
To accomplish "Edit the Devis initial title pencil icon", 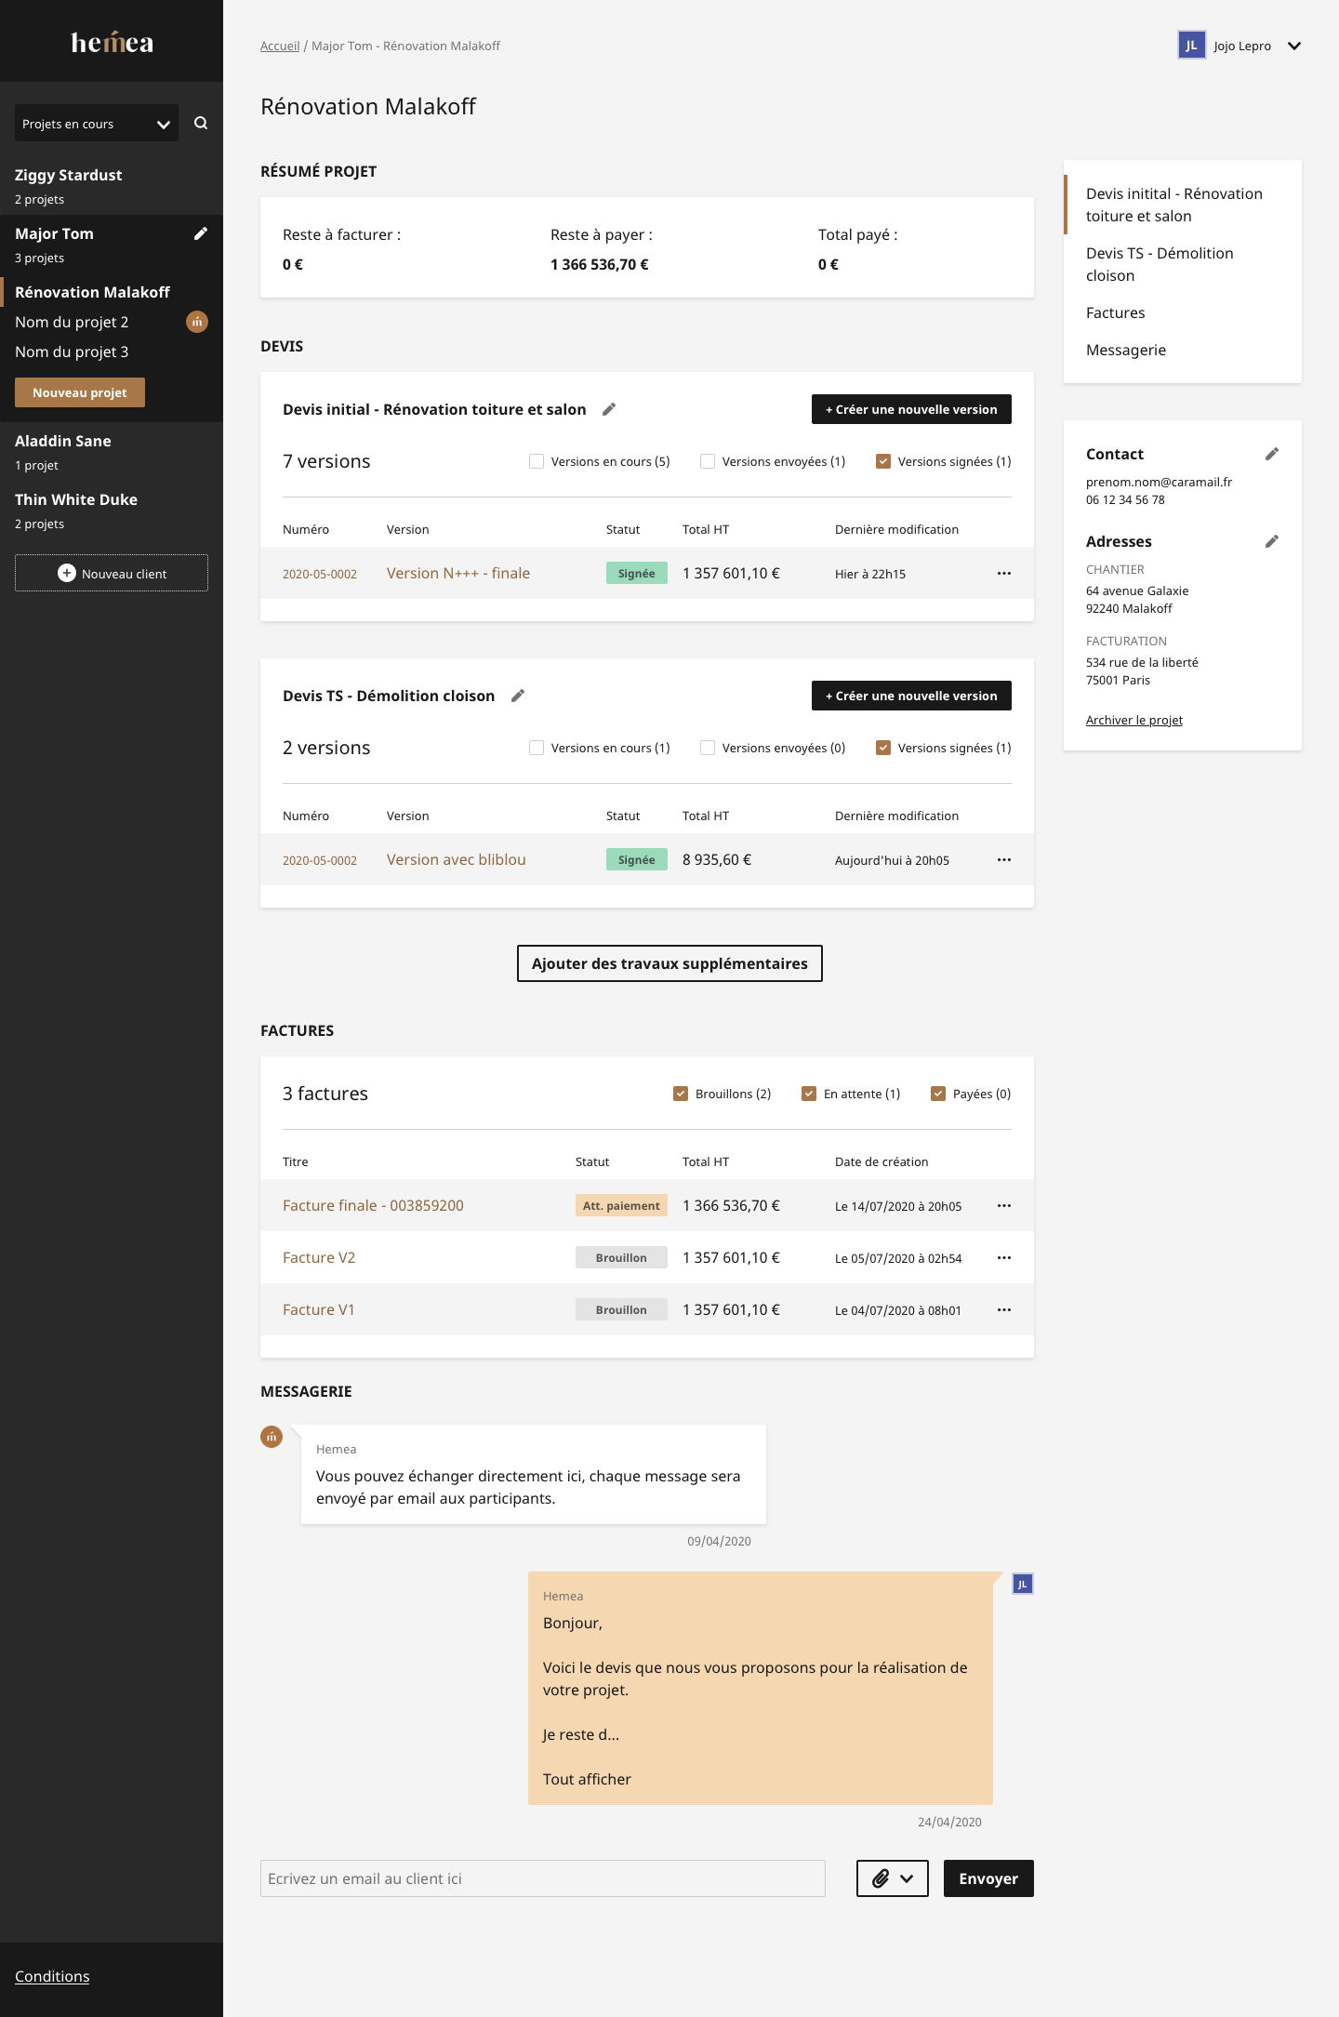I will [609, 409].
